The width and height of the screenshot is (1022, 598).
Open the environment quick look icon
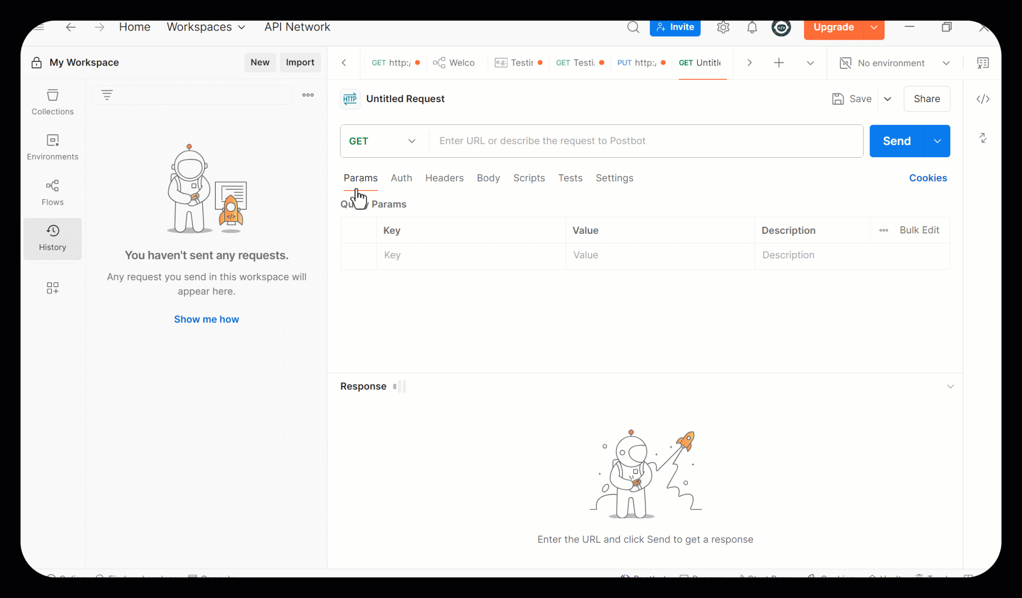tap(983, 63)
